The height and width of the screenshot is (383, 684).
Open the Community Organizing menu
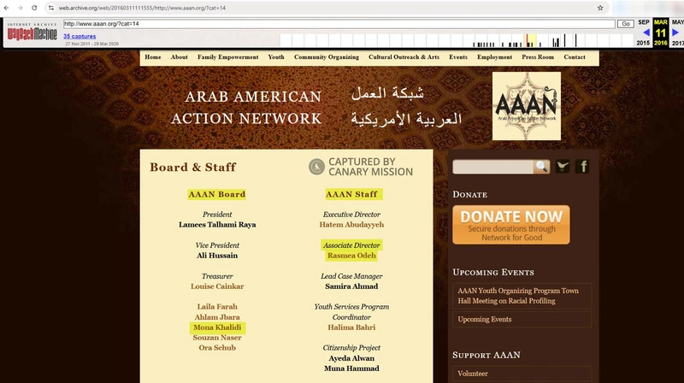327,57
